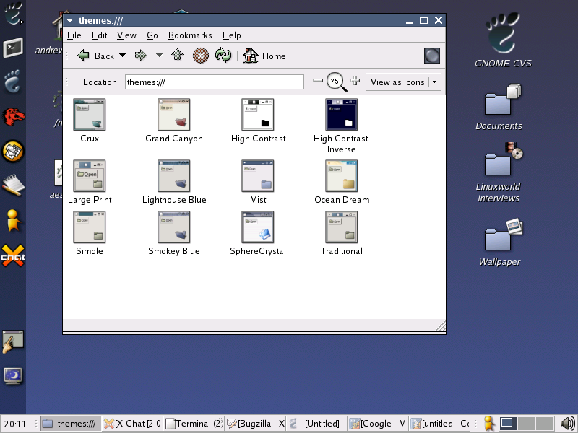
Task: Click the yellow AIM icon in the system tray
Action: coord(488,424)
